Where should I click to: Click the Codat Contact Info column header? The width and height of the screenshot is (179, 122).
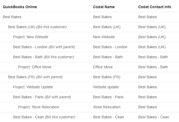(154, 7)
